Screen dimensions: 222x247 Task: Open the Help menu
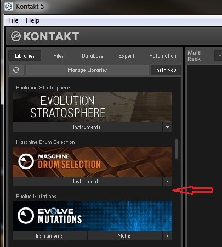(32, 20)
